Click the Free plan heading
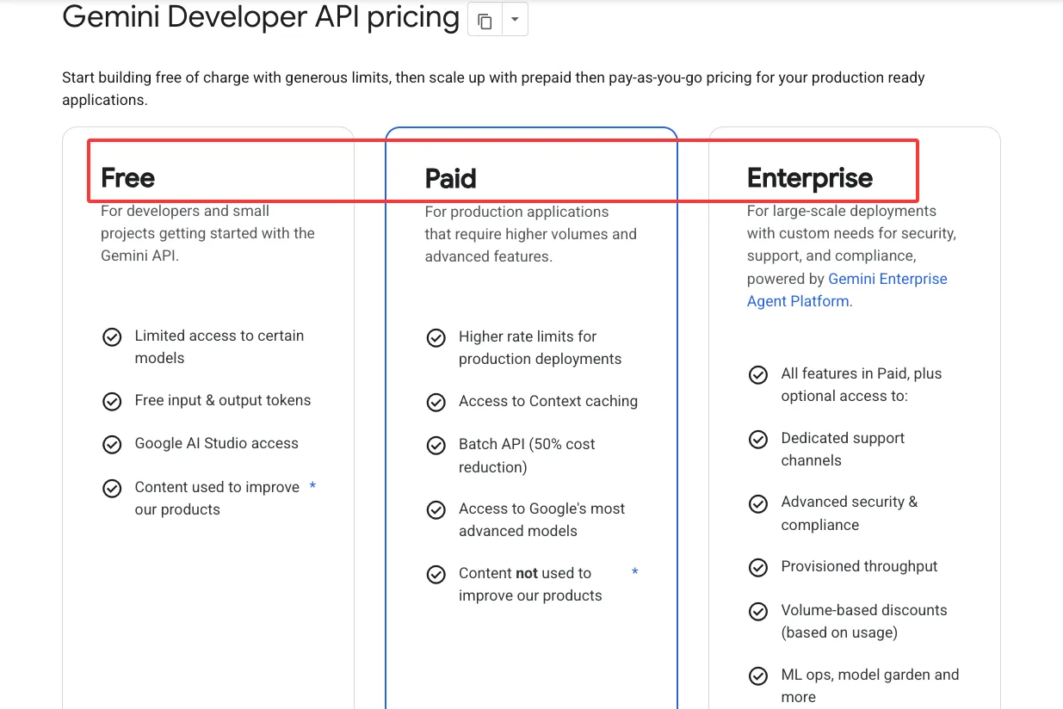Image resolution: width=1063 pixels, height=709 pixels. tap(127, 177)
